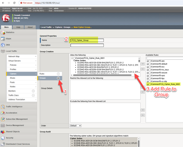Click the Acceleration gauge icon
Screen dimensions: 183x147
tap(3, 112)
